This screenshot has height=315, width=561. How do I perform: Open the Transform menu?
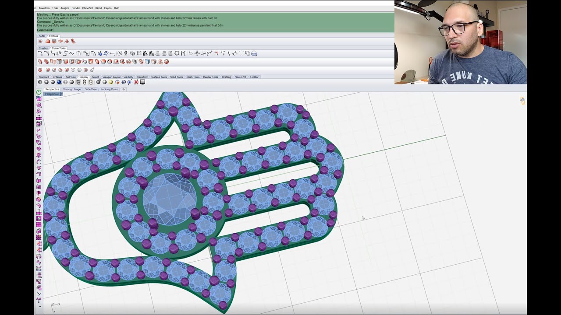44,8
